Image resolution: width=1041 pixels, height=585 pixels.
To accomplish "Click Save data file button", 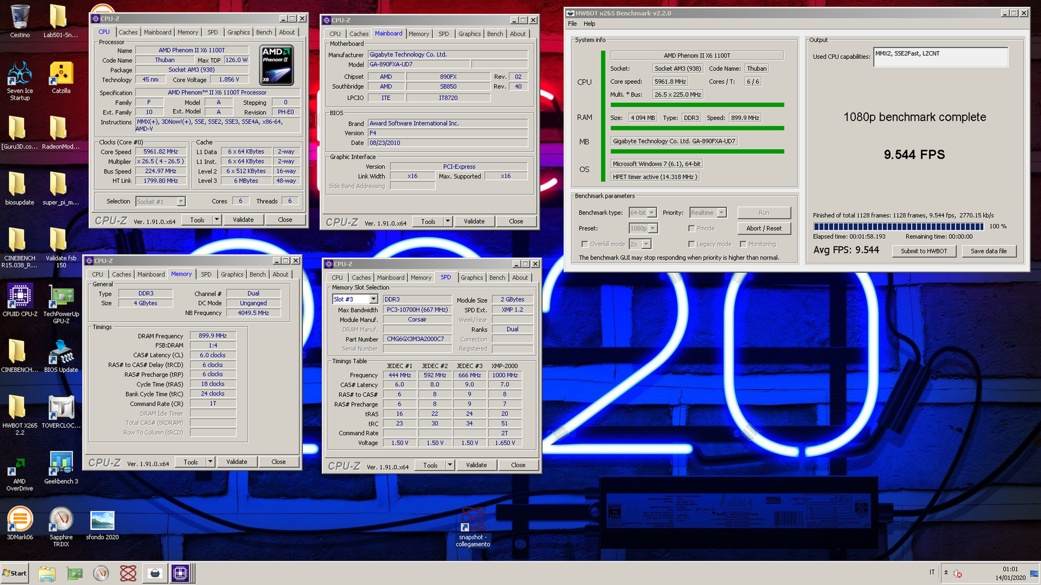I will point(988,251).
